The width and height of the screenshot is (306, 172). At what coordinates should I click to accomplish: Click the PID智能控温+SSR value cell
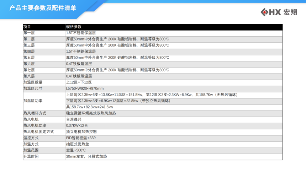(x=81, y=138)
